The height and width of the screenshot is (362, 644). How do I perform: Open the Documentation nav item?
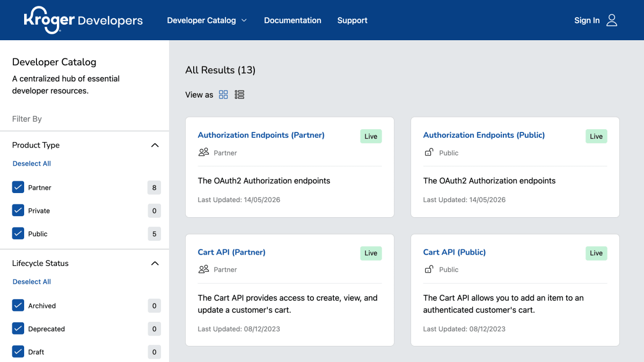click(292, 20)
